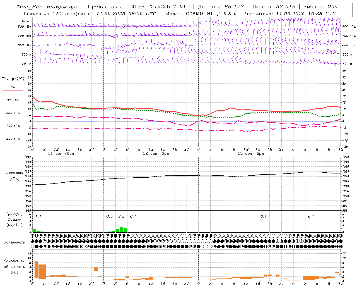Click the 700 гПа temperature legend entry
The width and height of the screenshot is (357, 286).
[x=13, y=126]
